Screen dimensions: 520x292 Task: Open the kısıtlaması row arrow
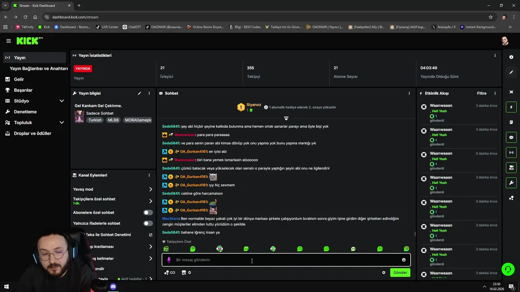(x=151, y=247)
